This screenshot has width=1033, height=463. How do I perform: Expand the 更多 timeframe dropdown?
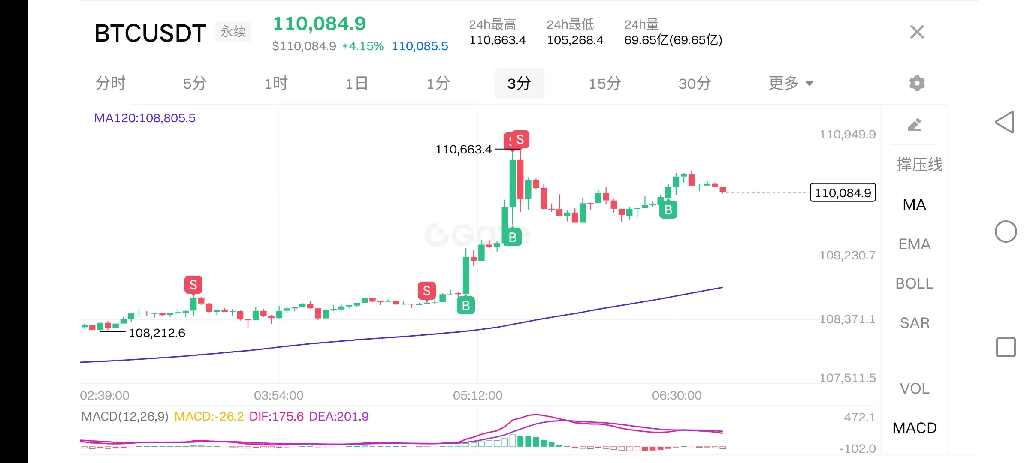791,83
